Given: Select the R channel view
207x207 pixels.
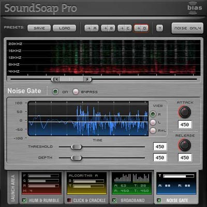Looking at the screenshot, I should (x=153, y=114).
